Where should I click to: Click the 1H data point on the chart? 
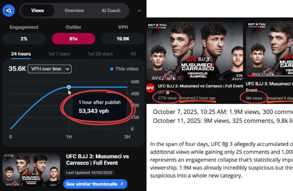tap(69, 87)
